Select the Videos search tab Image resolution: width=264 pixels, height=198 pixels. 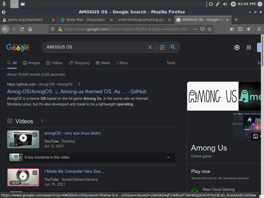[x=55, y=63]
